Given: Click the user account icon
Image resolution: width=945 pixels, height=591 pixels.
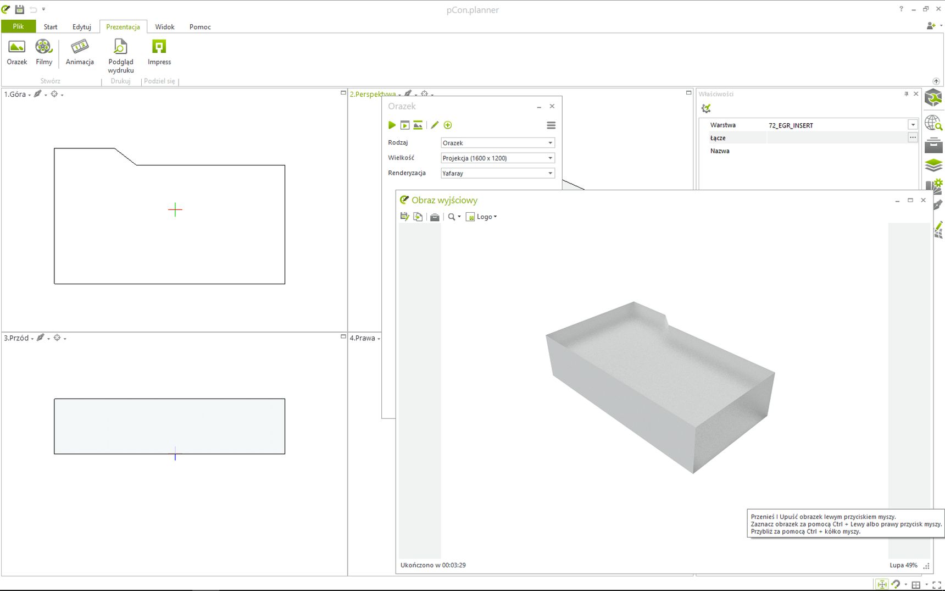Looking at the screenshot, I should point(931,26).
